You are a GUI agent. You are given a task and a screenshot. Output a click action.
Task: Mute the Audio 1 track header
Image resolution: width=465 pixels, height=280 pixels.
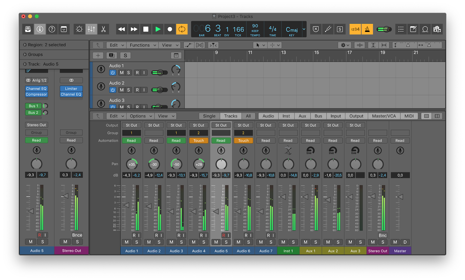122,73
